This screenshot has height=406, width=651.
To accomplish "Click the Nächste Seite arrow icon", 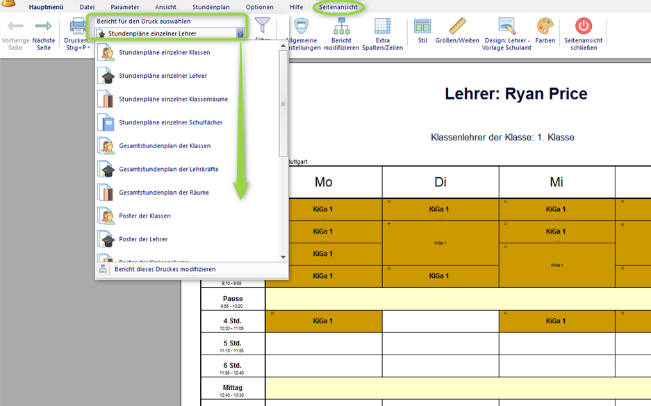I will click(44, 26).
